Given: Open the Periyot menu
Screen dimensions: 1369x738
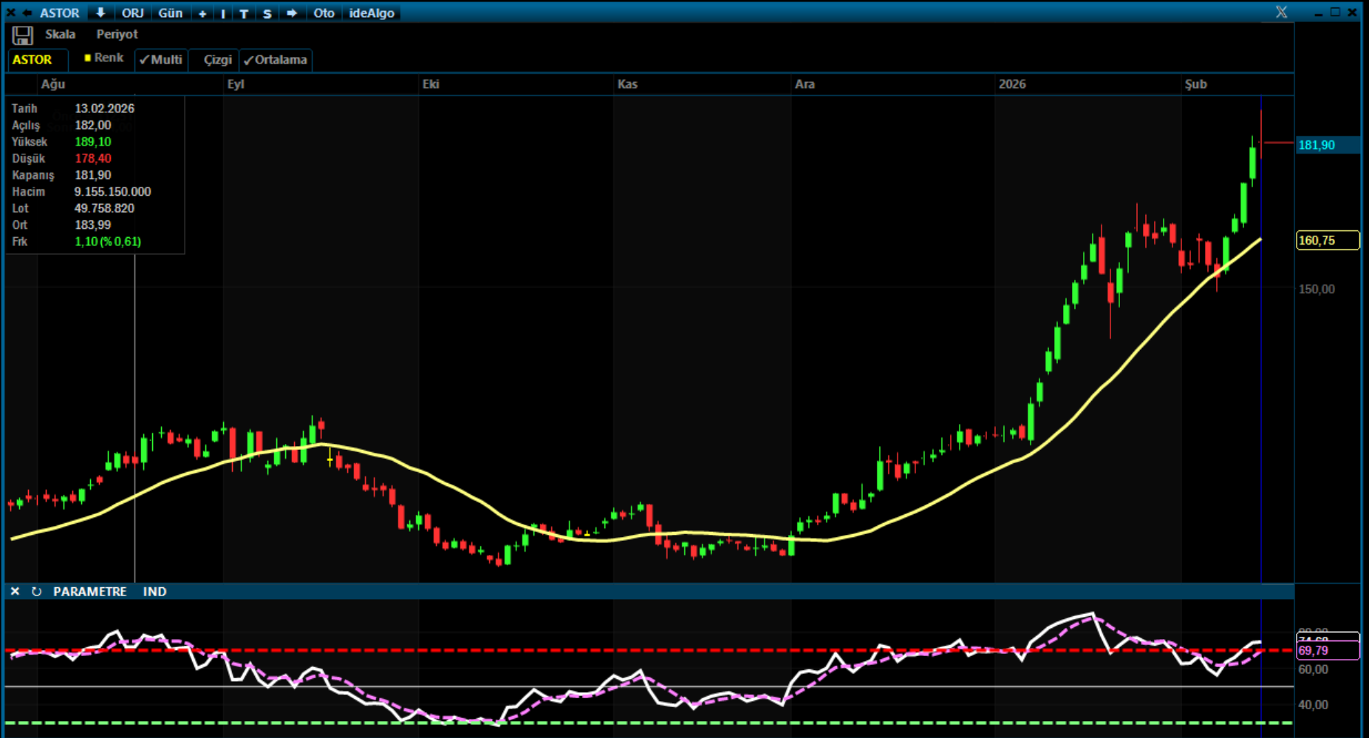Looking at the screenshot, I should click(x=117, y=34).
